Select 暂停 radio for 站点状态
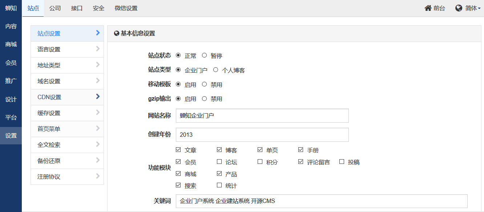Viewport: 484px width, 212px height. click(204, 55)
